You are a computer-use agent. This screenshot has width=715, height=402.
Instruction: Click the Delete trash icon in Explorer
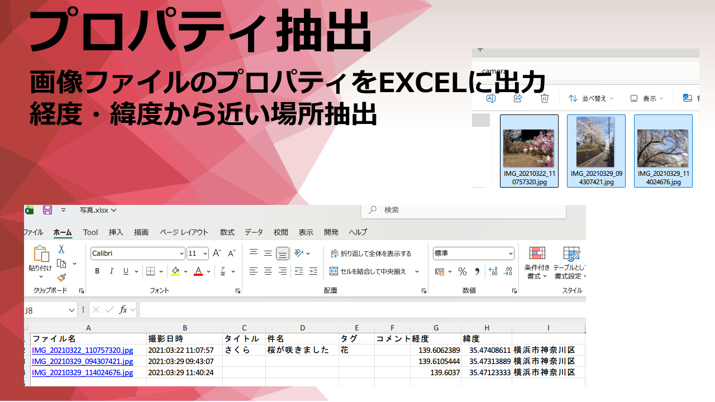click(x=545, y=98)
